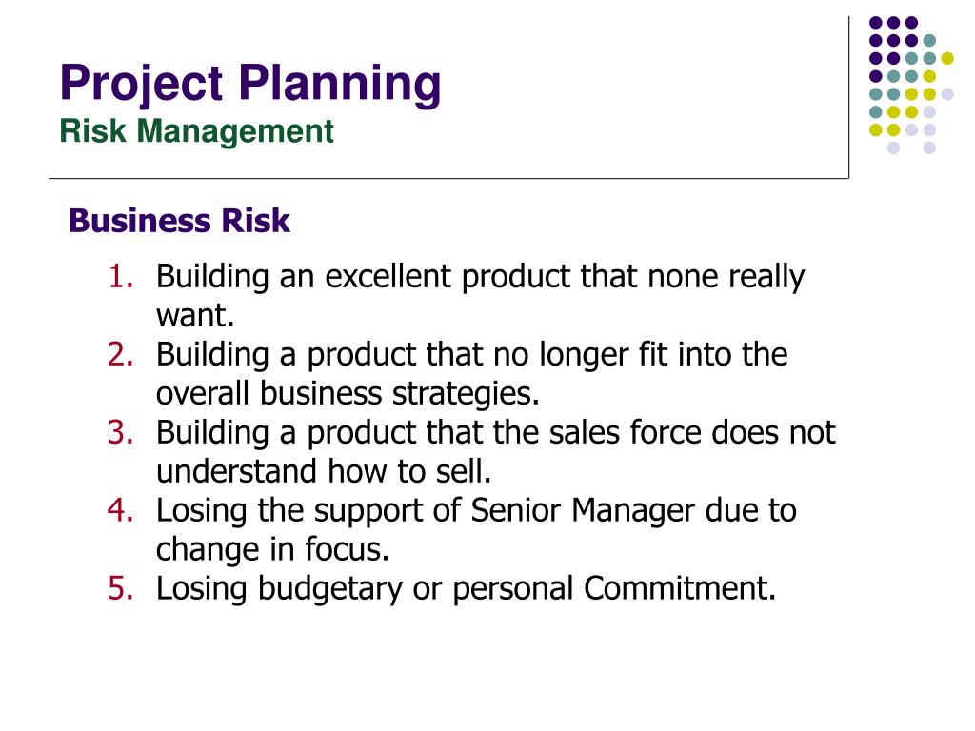The image size is (975, 731).
Task: Click 'Losing budgetary or personal Commitment.' line
Action: (x=466, y=589)
